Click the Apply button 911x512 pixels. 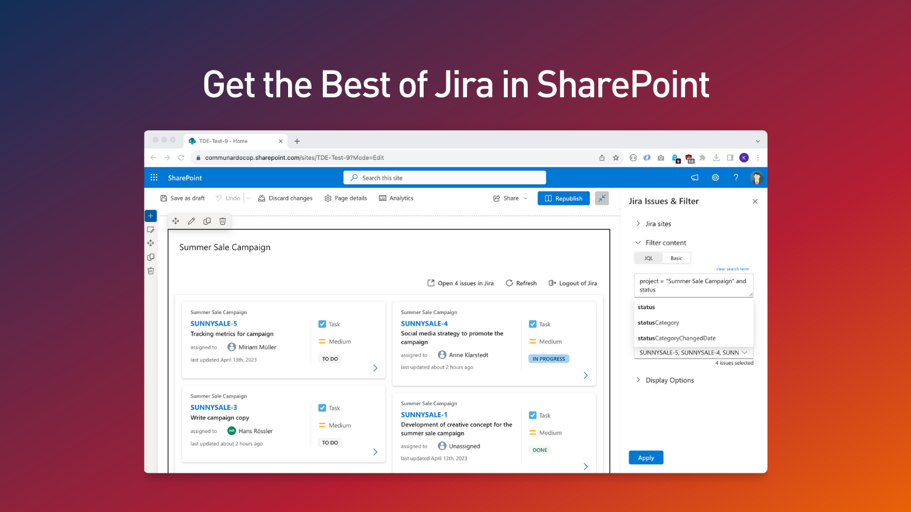coord(646,457)
